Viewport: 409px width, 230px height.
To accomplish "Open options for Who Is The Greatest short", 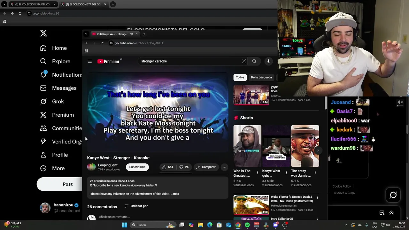I will click(x=258, y=172).
